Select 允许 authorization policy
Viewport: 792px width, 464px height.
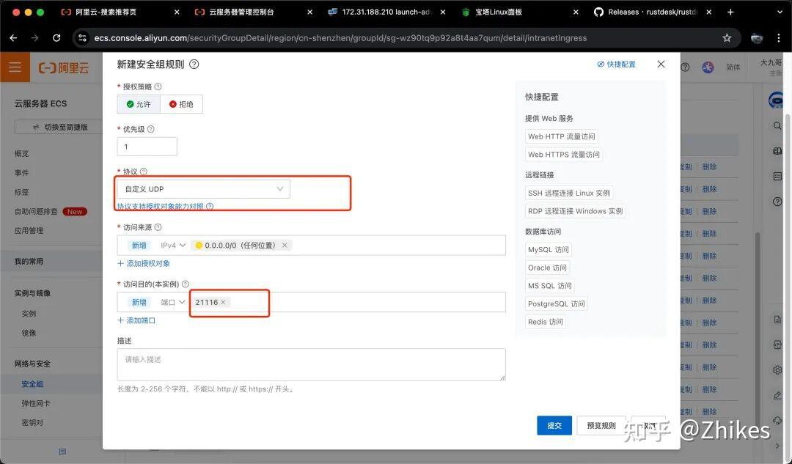[139, 104]
